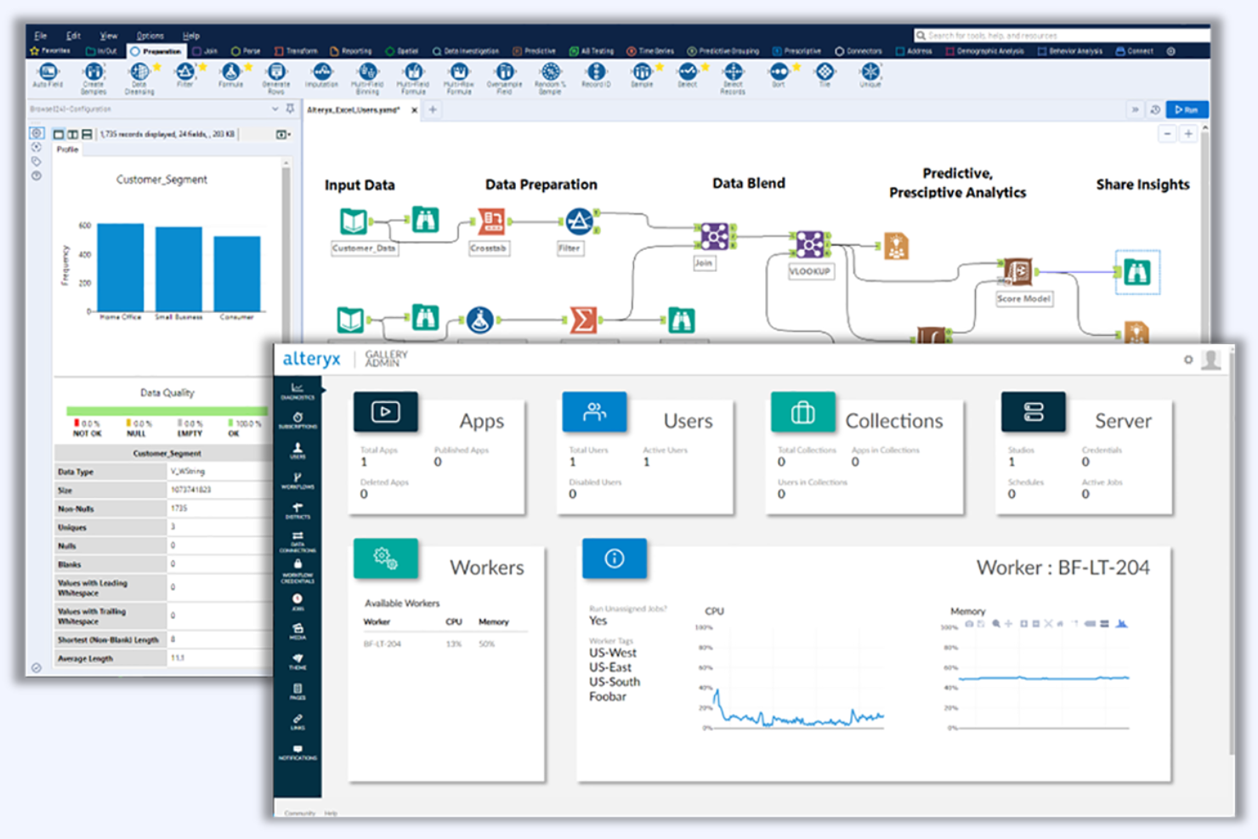Select the Score Model tool on the canvas
This screenshot has height=839, width=1258.
click(x=1017, y=270)
